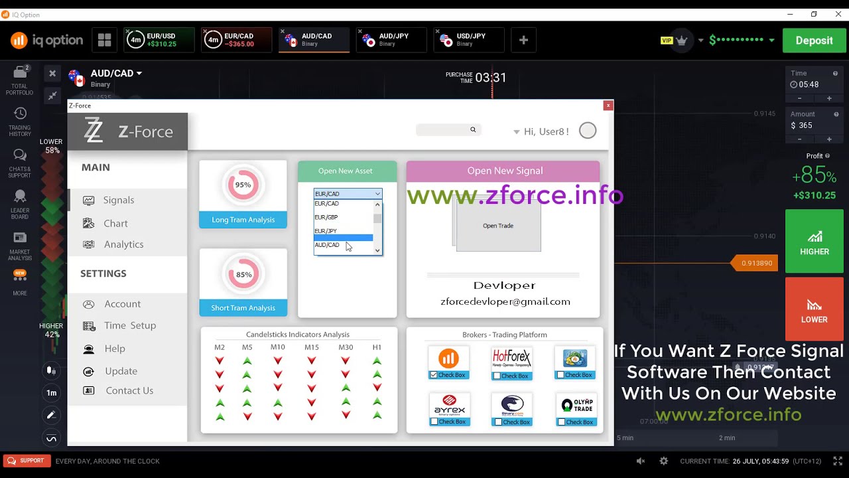
Task: Click the HotForex broker logo
Action: click(511, 359)
